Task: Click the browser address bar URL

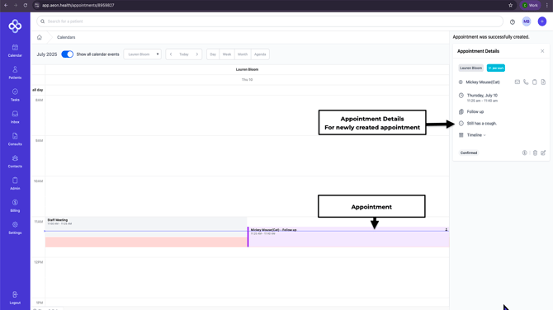Action: pyautogui.click(x=78, y=5)
